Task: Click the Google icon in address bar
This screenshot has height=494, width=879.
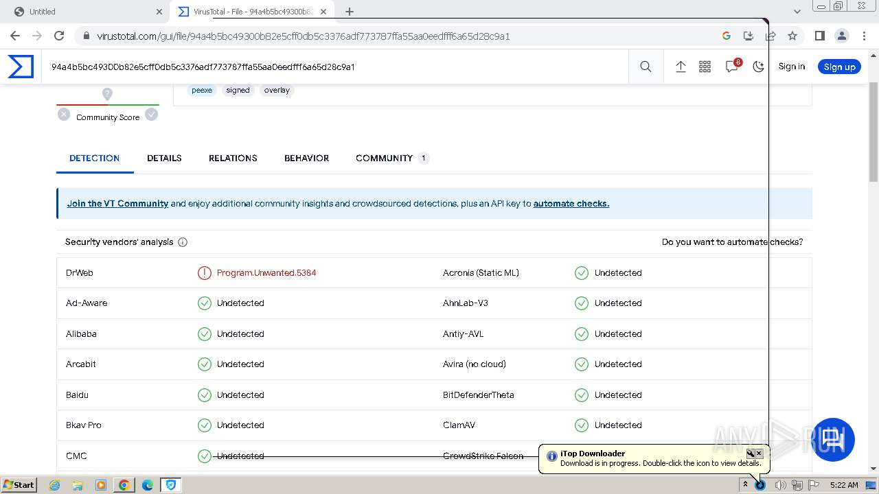Action: pyautogui.click(x=727, y=36)
